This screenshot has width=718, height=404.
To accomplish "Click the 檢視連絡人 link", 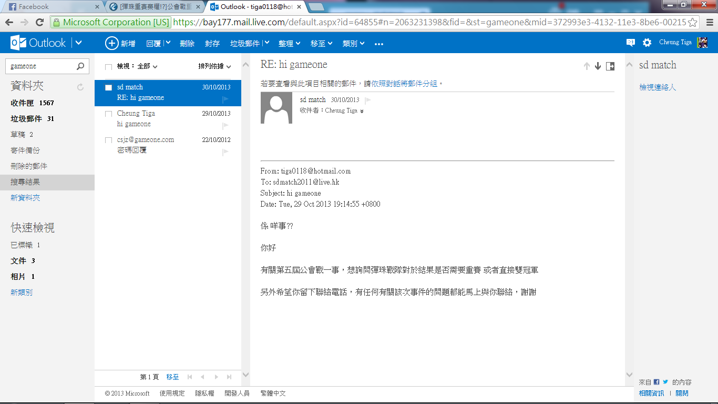I will (657, 87).
